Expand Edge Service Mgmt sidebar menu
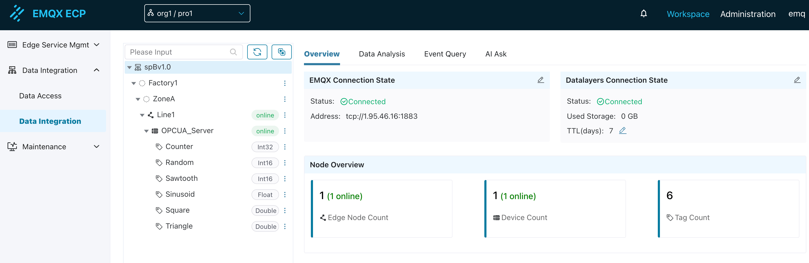The width and height of the screenshot is (809, 263). [x=53, y=45]
